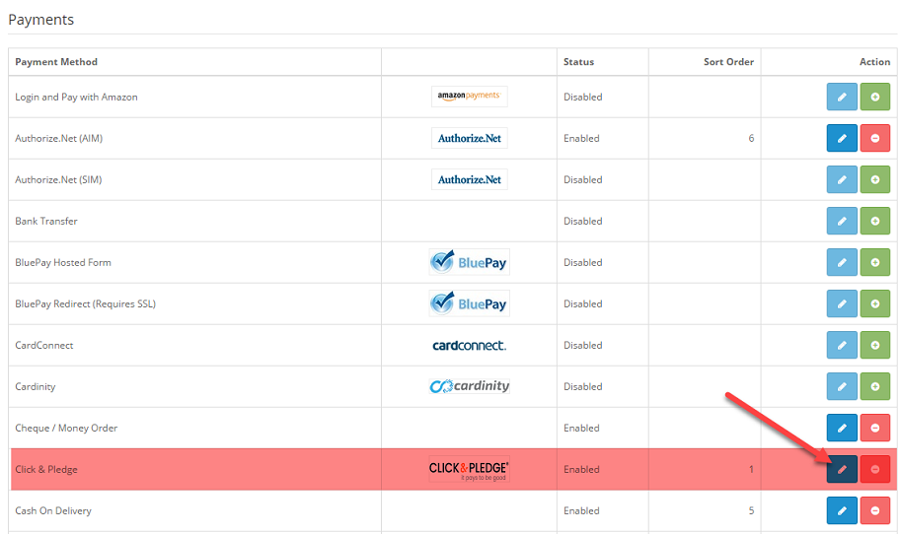Click BluePay logo in Hosted Form row

click(469, 262)
